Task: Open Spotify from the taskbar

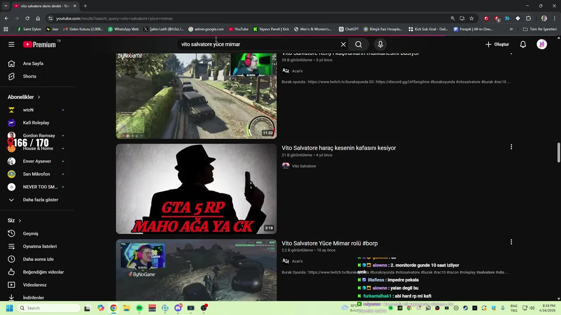Action: (139, 308)
